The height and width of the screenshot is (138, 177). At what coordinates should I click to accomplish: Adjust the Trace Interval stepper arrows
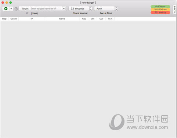91,8
